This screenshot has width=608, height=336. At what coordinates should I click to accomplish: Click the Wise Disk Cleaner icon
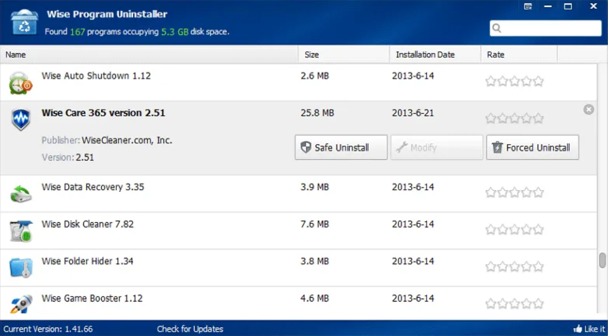tap(21, 231)
